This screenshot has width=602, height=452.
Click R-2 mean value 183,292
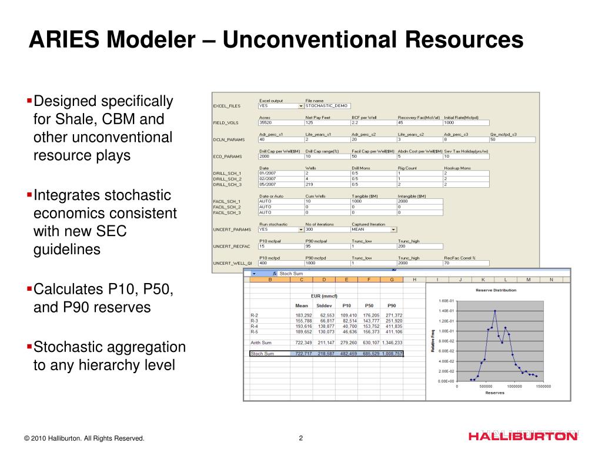pyautogui.click(x=302, y=315)
